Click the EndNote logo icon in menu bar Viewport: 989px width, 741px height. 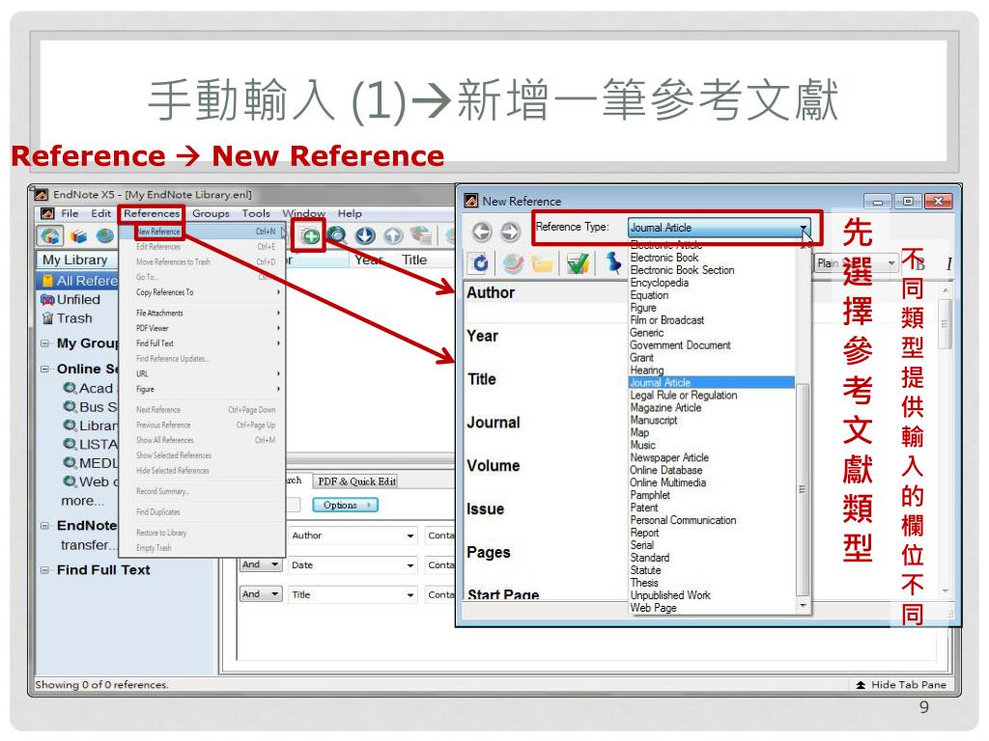(x=47, y=213)
